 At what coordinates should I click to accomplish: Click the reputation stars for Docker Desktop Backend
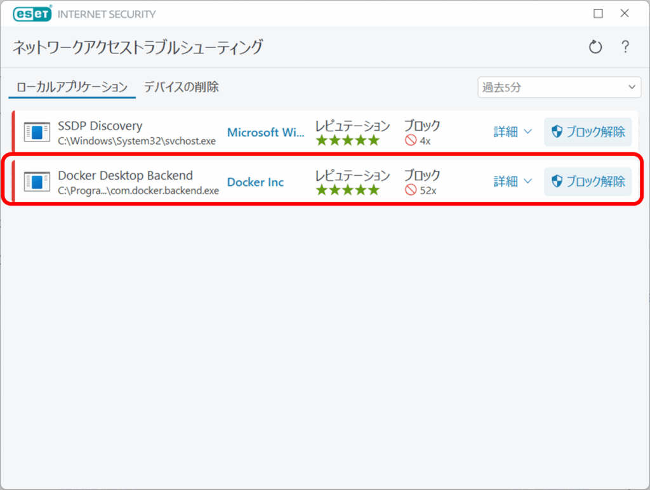coord(348,190)
